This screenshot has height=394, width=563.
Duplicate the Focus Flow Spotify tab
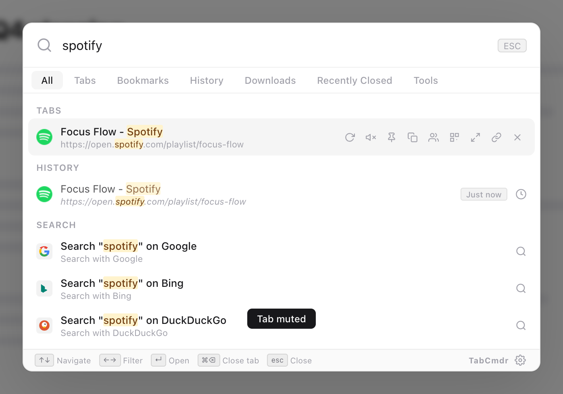point(413,137)
